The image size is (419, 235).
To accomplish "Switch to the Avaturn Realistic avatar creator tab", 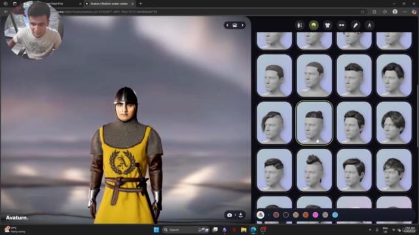I will coord(109,4).
